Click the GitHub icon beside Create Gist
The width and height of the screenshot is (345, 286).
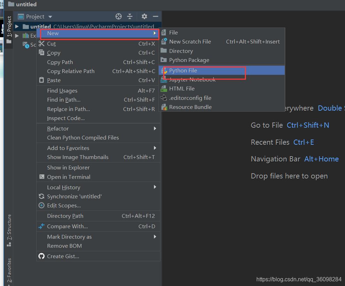coord(42,256)
